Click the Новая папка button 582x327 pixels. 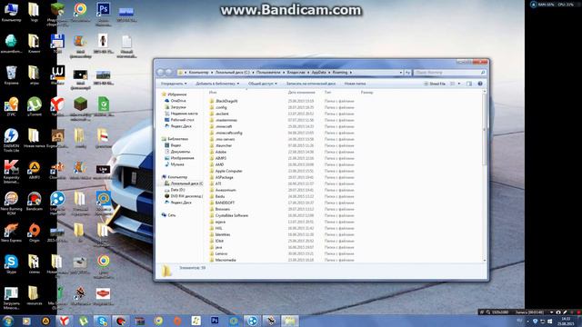click(x=356, y=84)
